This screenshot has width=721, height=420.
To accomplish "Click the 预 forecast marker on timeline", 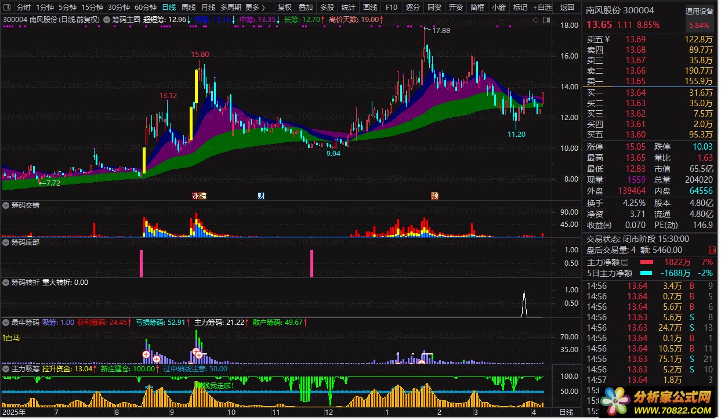I will pyautogui.click(x=434, y=196).
